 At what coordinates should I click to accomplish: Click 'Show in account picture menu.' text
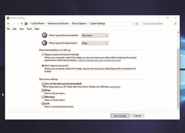(x=59, y=106)
